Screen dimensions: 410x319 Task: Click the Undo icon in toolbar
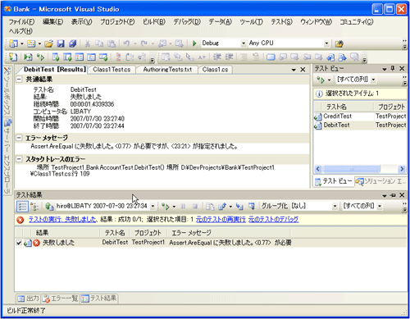[x=126, y=43]
